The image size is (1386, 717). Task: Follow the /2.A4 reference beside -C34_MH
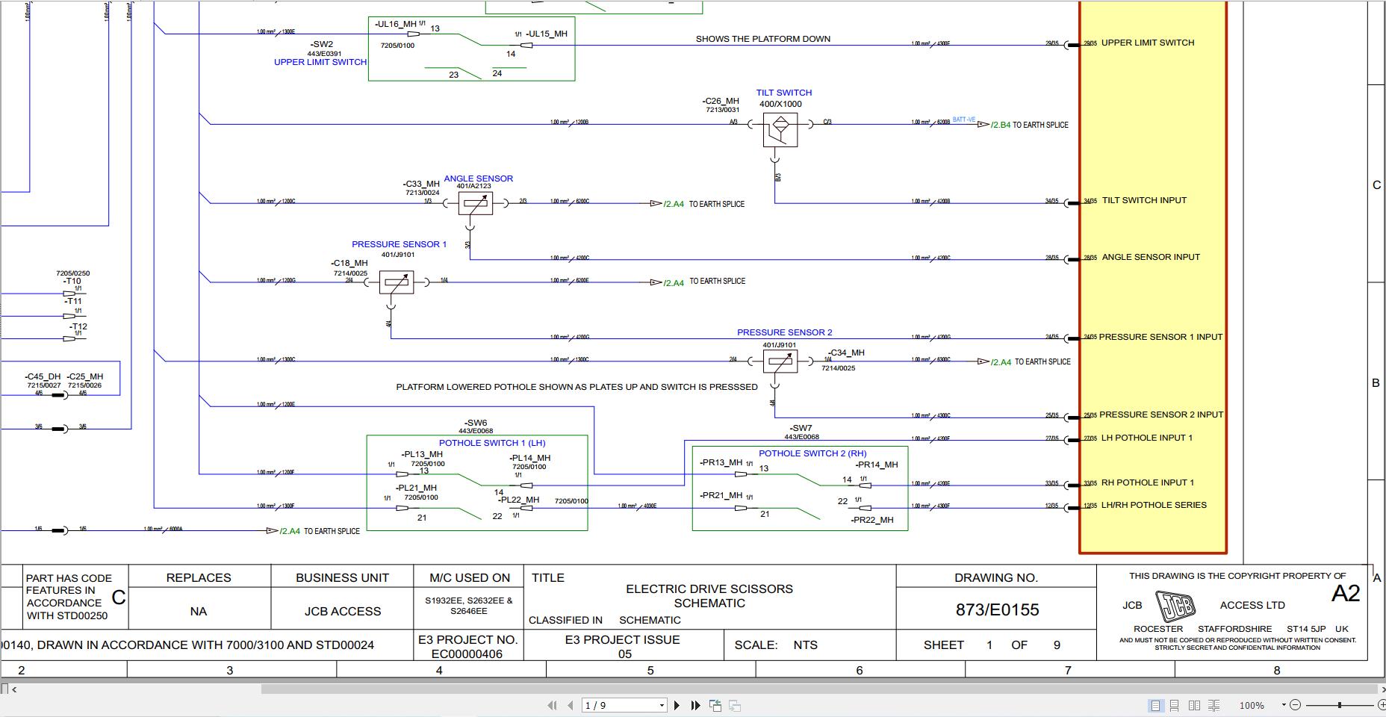[1000, 362]
